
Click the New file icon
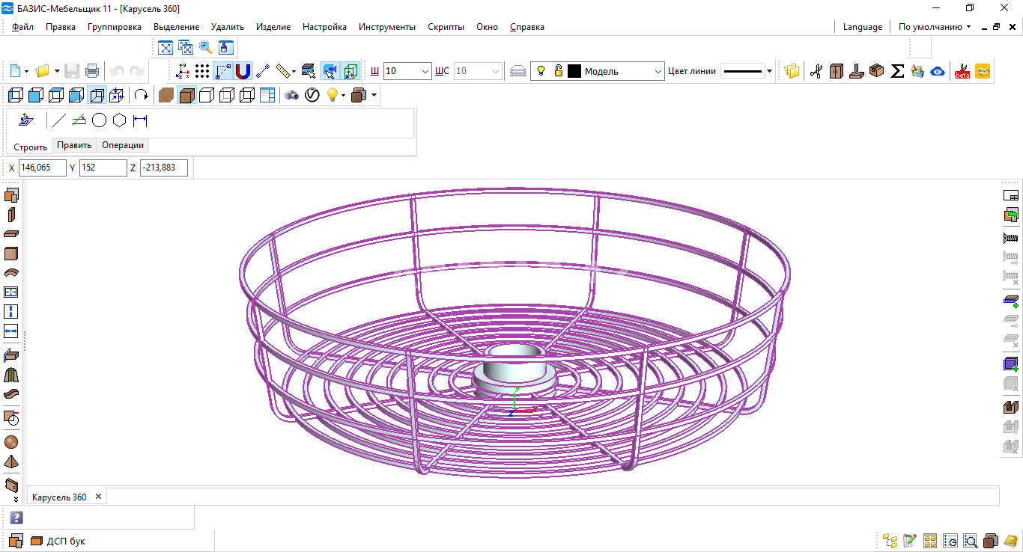click(x=16, y=71)
